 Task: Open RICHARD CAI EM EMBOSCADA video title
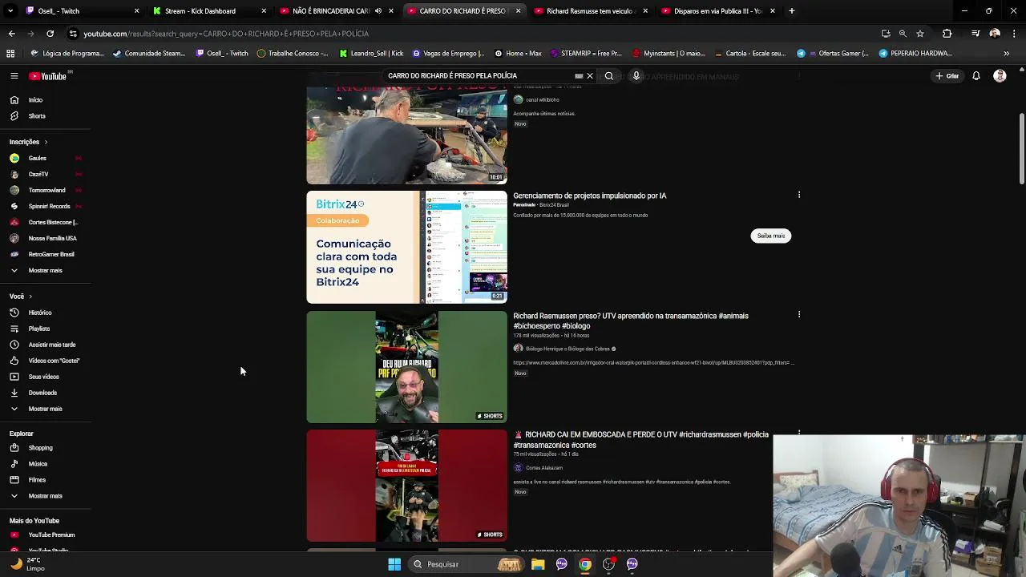click(x=641, y=440)
